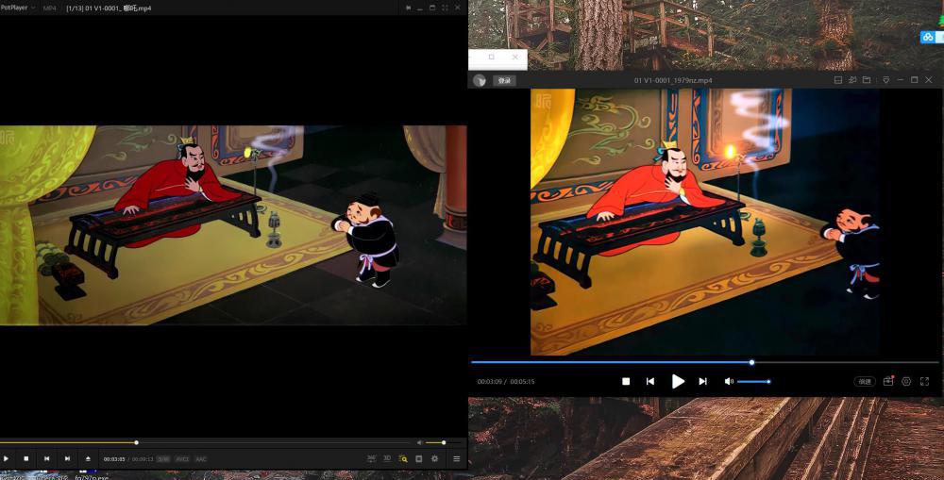
Task: Go to previous video in right player
Action: pos(650,381)
